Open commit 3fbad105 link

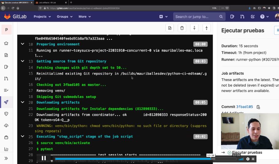tap(244, 107)
